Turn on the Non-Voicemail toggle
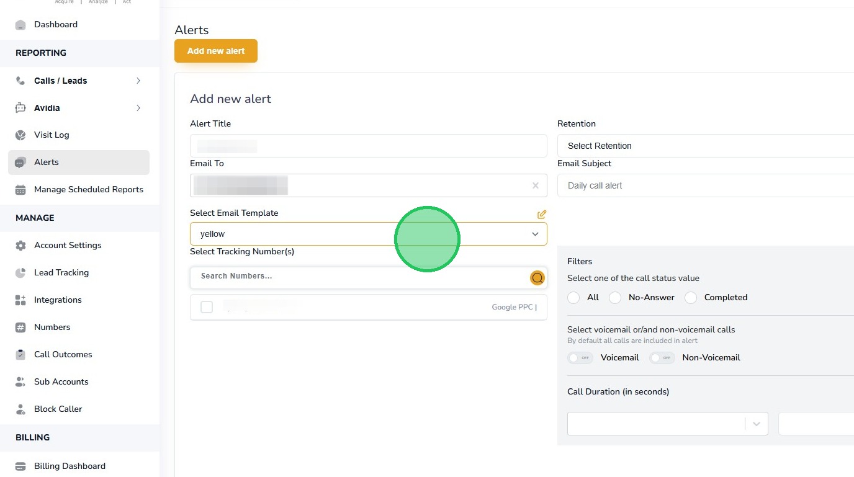 click(x=662, y=358)
